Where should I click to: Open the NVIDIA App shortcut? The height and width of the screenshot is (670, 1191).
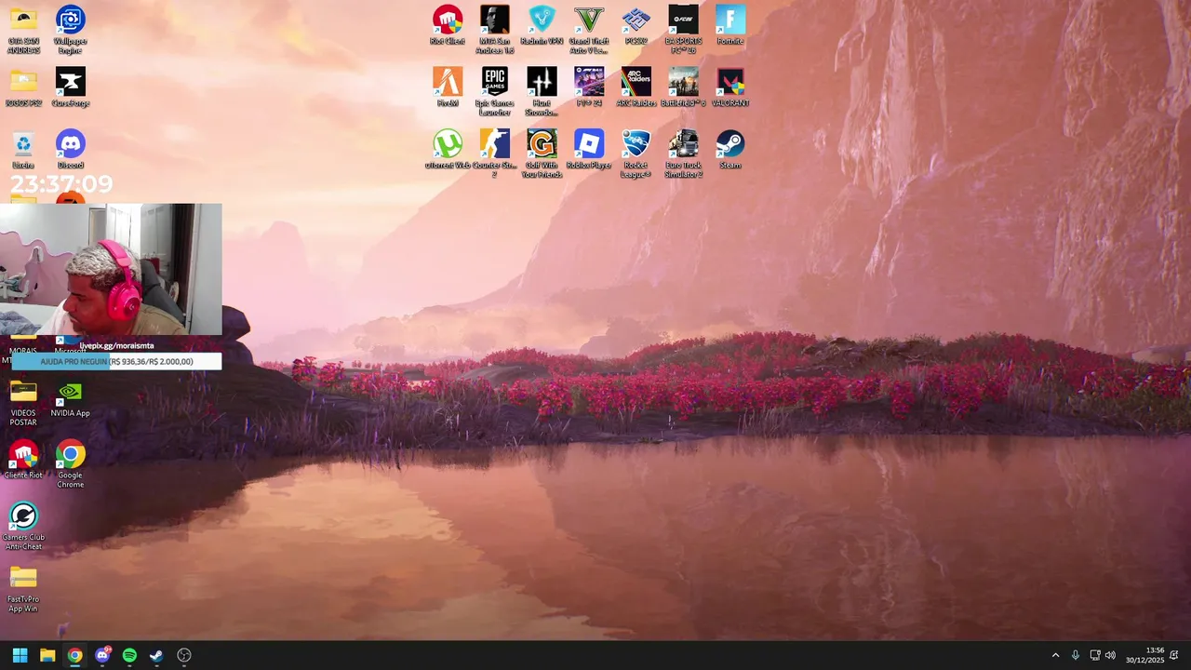tap(71, 398)
